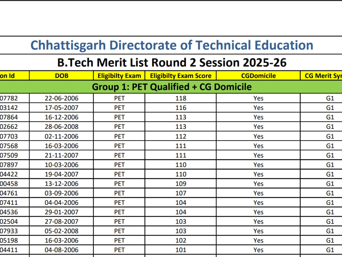Click the Group 1: PET Qualified + CG Domicile banner
Image resolution: width=342 pixels, height=257 pixels.
click(172, 87)
